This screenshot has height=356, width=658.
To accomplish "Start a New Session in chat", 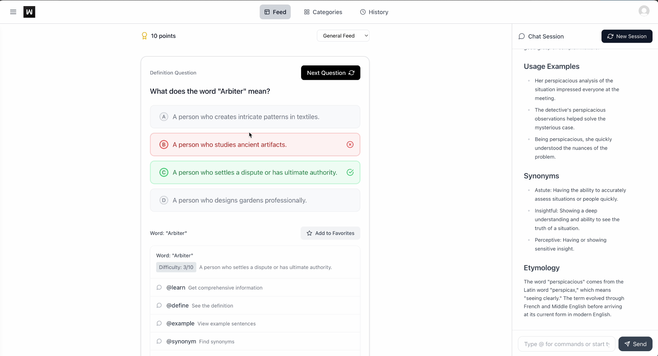I will pyautogui.click(x=627, y=36).
